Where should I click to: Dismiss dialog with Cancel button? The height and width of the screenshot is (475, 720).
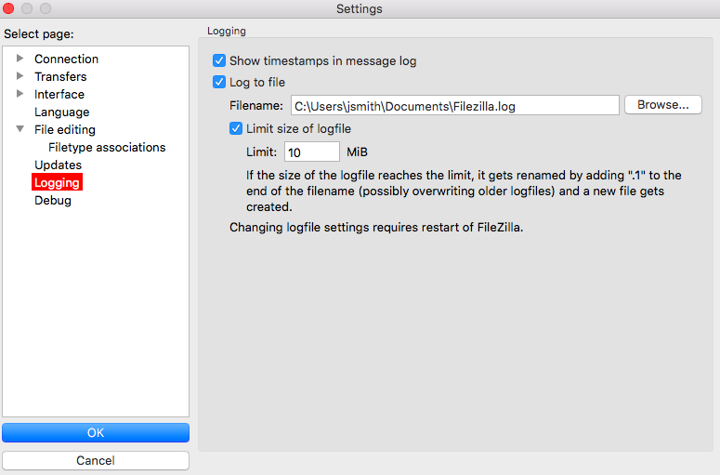[96, 460]
